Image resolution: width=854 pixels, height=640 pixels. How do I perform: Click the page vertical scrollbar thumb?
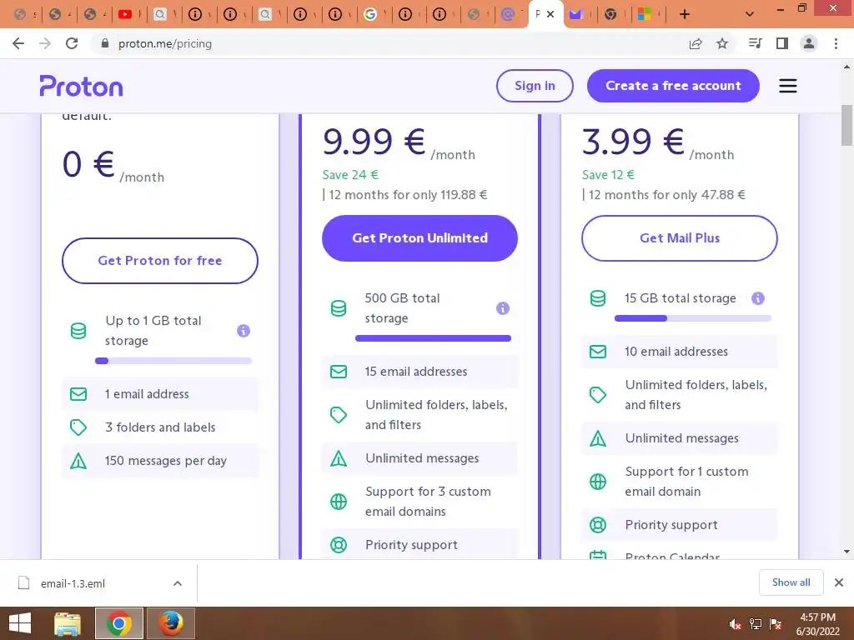(846, 126)
